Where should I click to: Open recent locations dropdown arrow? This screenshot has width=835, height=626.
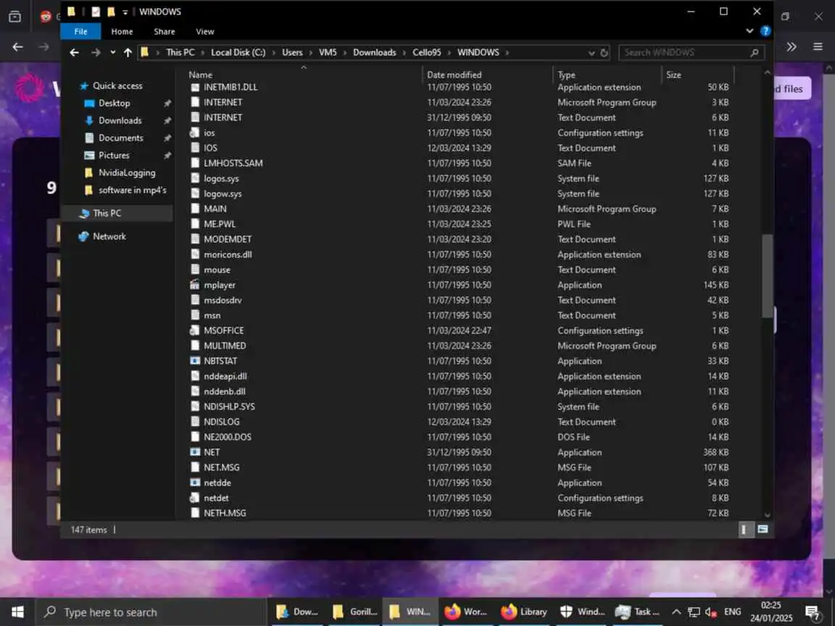point(112,52)
